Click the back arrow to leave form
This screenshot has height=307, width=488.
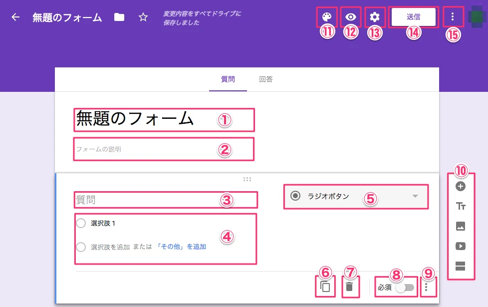pos(15,17)
